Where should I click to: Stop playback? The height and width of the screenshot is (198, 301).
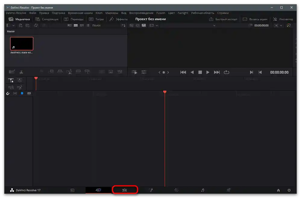tap(200, 72)
